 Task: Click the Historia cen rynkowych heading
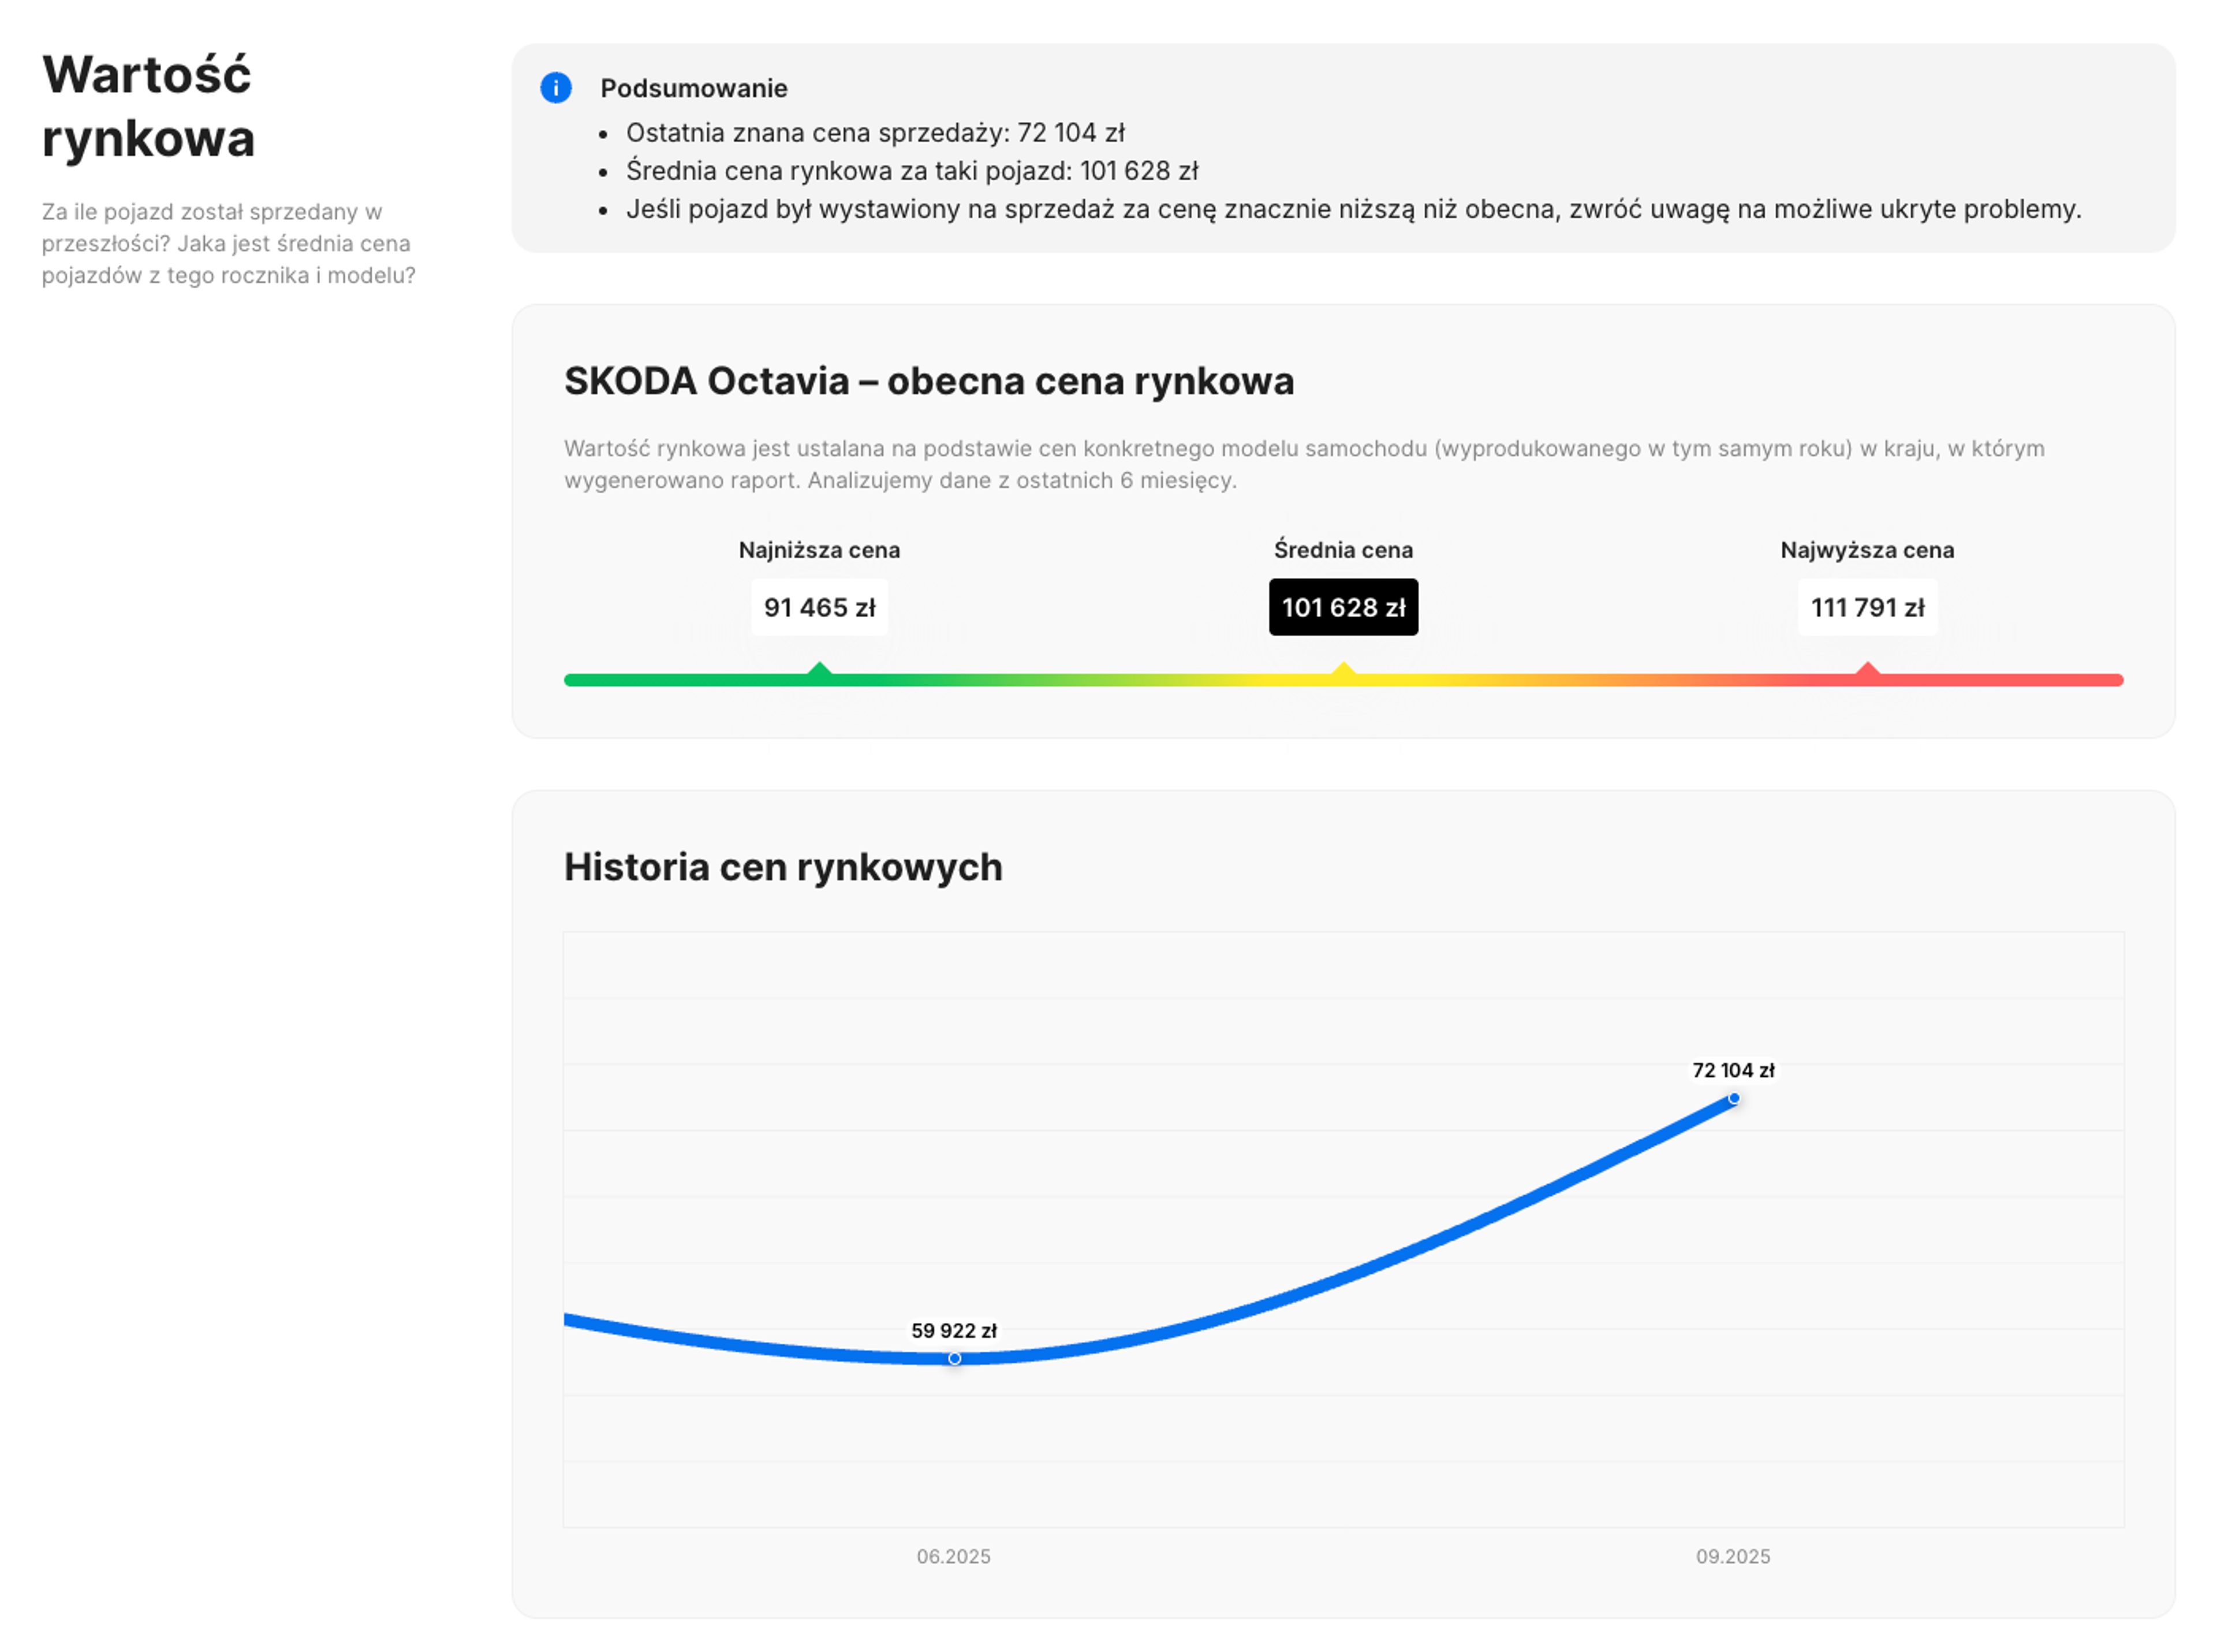(782, 867)
